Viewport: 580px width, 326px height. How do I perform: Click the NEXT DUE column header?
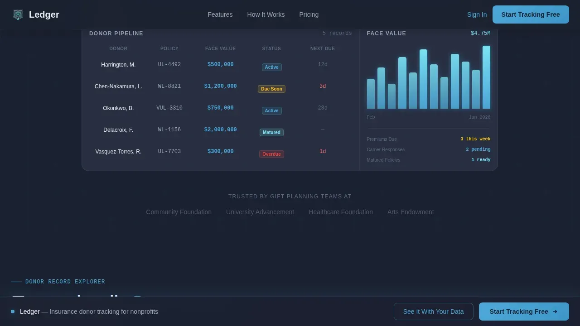pyautogui.click(x=323, y=48)
